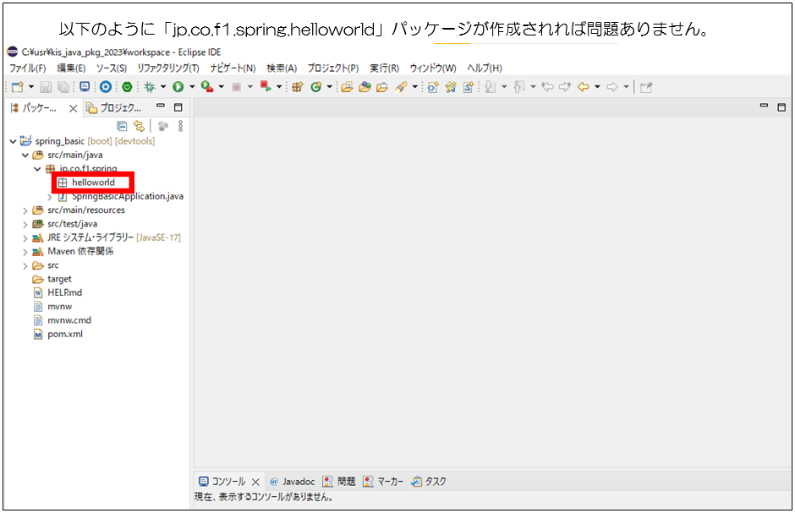Click the green Run button in toolbar
795x513 pixels.
pyautogui.click(x=178, y=86)
